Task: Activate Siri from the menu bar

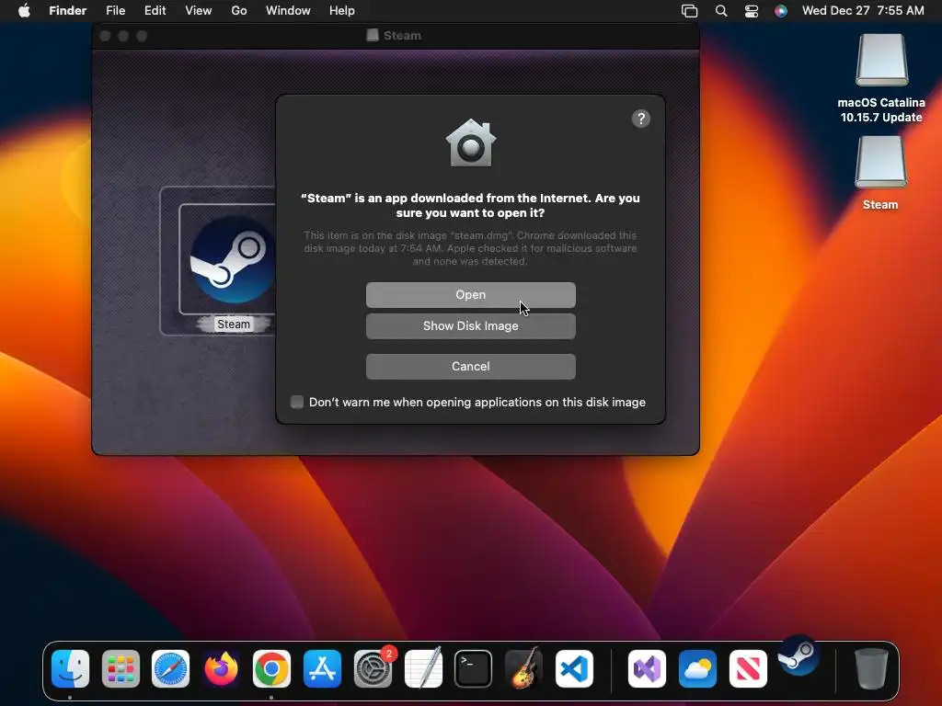Action: point(780,11)
